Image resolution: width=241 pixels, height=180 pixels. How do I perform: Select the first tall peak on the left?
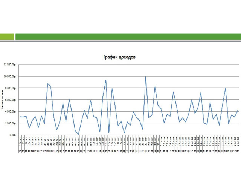(x=48, y=83)
